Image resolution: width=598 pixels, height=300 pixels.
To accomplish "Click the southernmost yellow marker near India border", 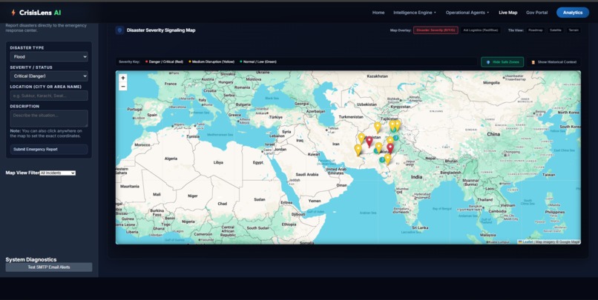I will pyautogui.click(x=387, y=159).
